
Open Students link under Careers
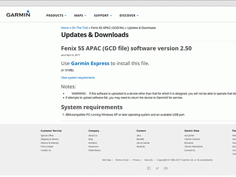tap(141, 146)
